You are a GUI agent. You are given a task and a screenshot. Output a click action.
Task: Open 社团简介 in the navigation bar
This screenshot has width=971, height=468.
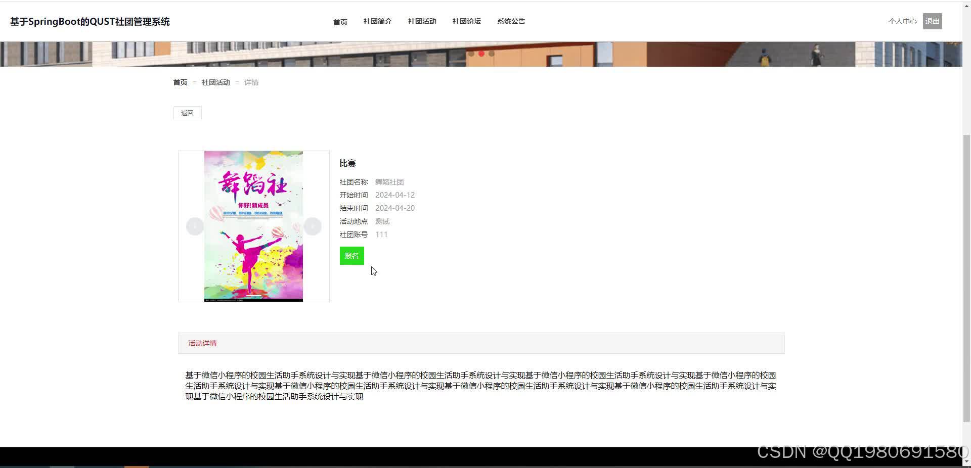click(x=377, y=21)
